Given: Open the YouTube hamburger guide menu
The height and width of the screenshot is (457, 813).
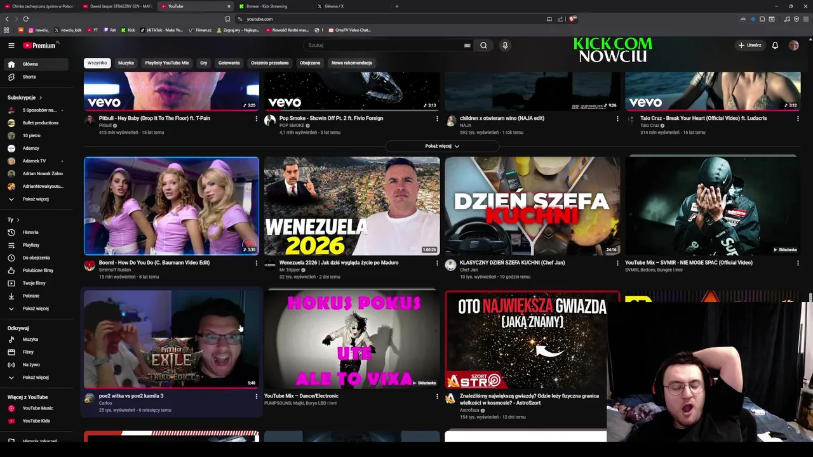Looking at the screenshot, I should click(11, 45).
